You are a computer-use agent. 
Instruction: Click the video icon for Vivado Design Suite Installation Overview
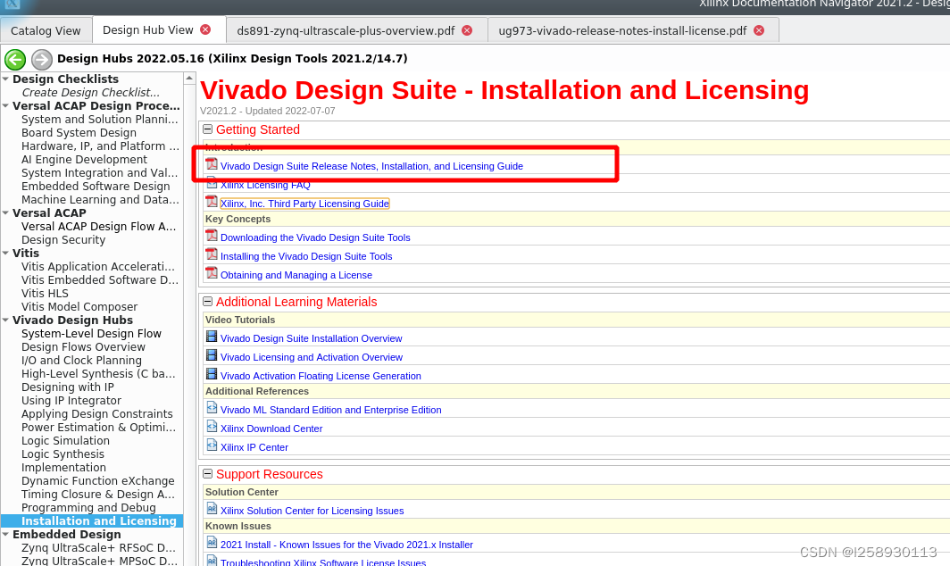pos(211,337)
